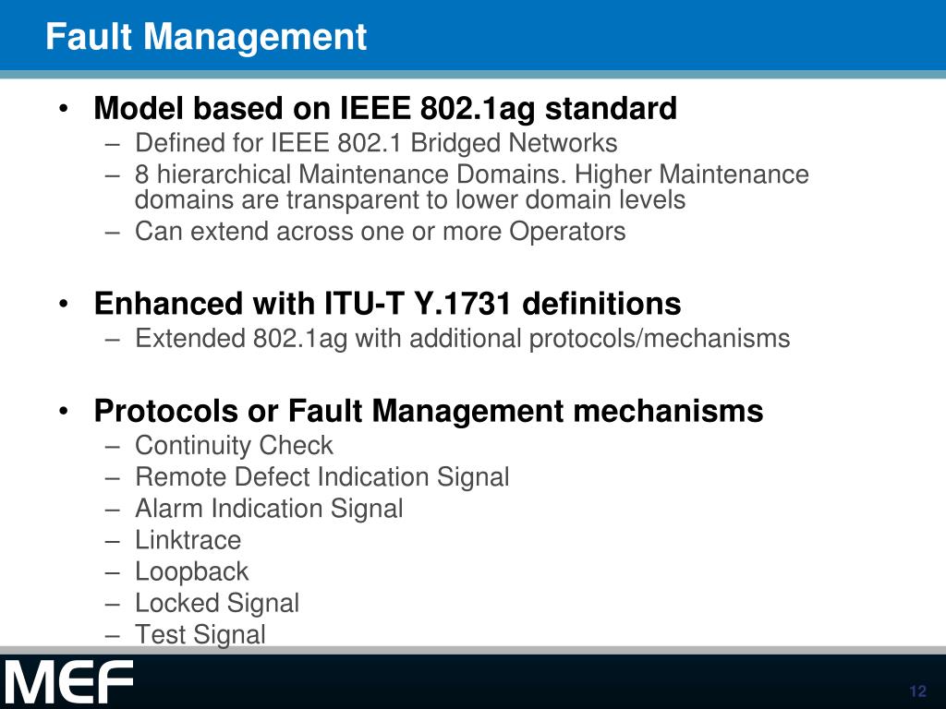946x709 pixels.
Task: Select slide number 12
Action: pos(917,691)
